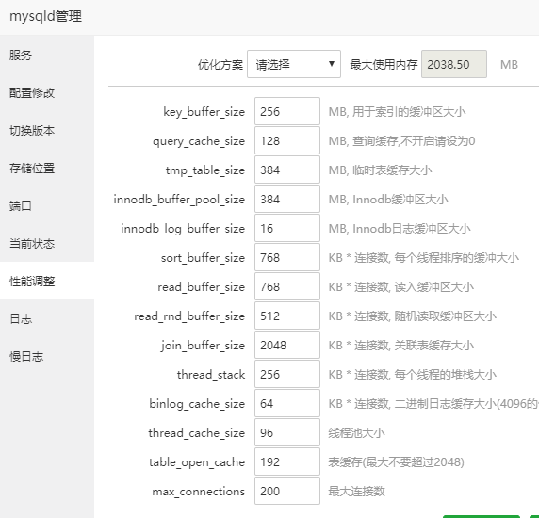Click the join_buffer_size input field
Image resolution: width=539 pixels, height=518 pixels.
287,345
